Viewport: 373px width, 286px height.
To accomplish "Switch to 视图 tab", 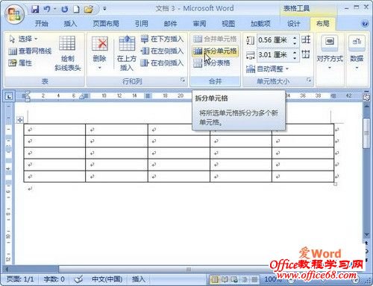I will tap(228, 24).
